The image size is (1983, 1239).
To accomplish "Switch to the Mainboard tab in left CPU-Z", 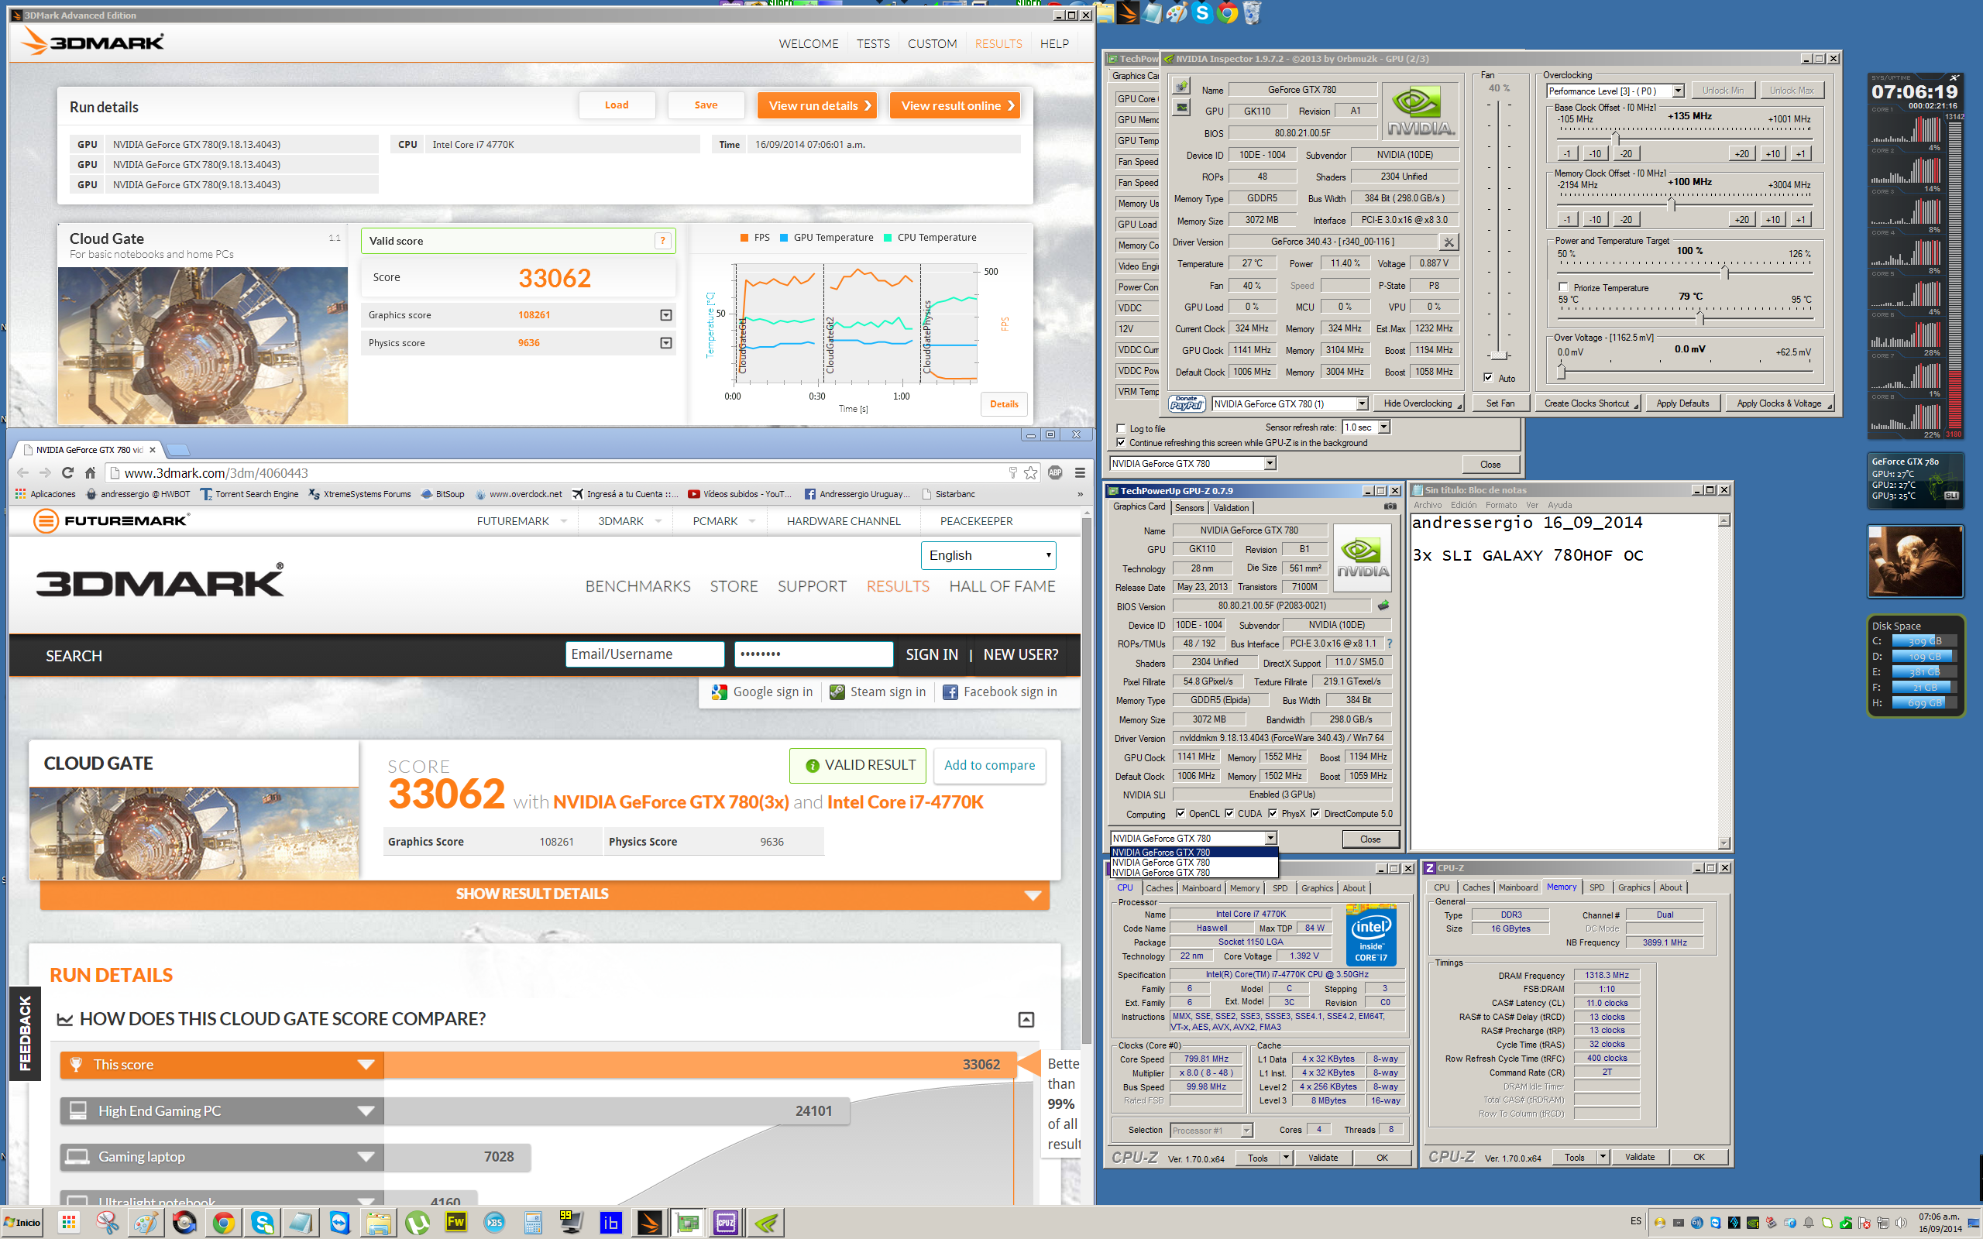I will click(x=1201, y=888).
